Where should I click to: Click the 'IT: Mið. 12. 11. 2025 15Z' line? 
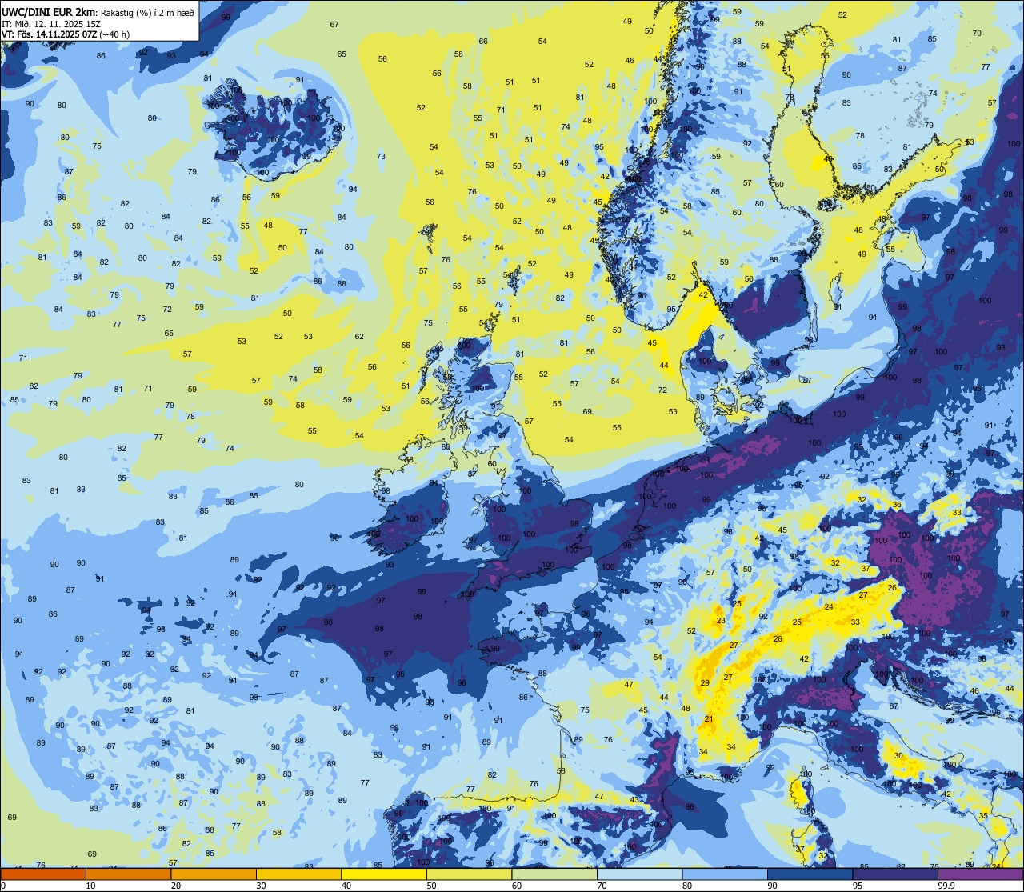tap(51, 23)
